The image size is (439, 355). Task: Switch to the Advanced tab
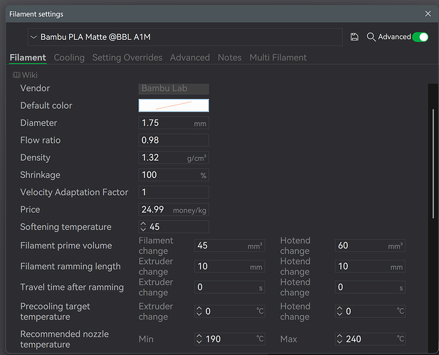click(190, 58)
